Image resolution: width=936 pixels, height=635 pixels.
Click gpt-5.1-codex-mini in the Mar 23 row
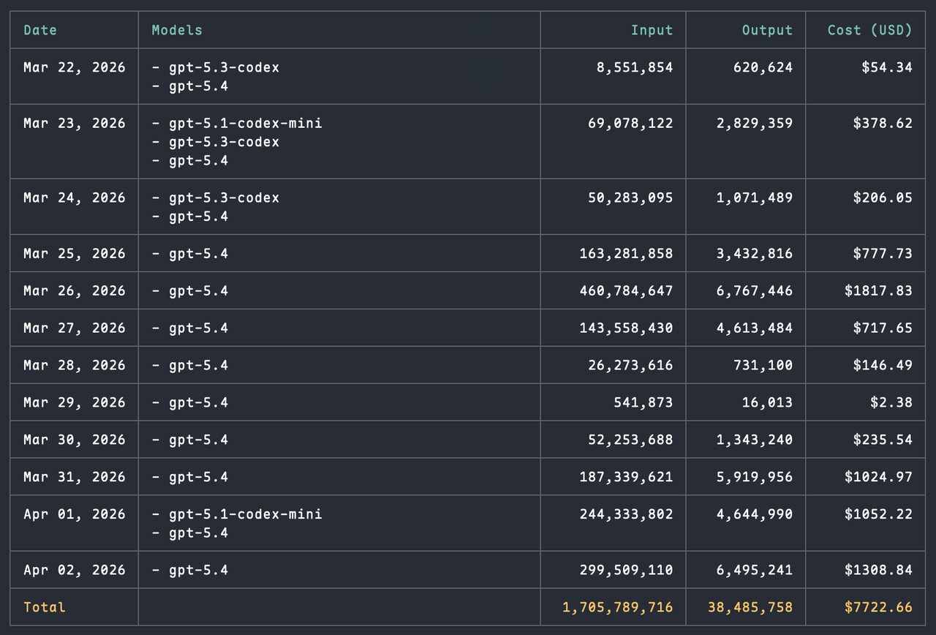[x=245, y=124]
